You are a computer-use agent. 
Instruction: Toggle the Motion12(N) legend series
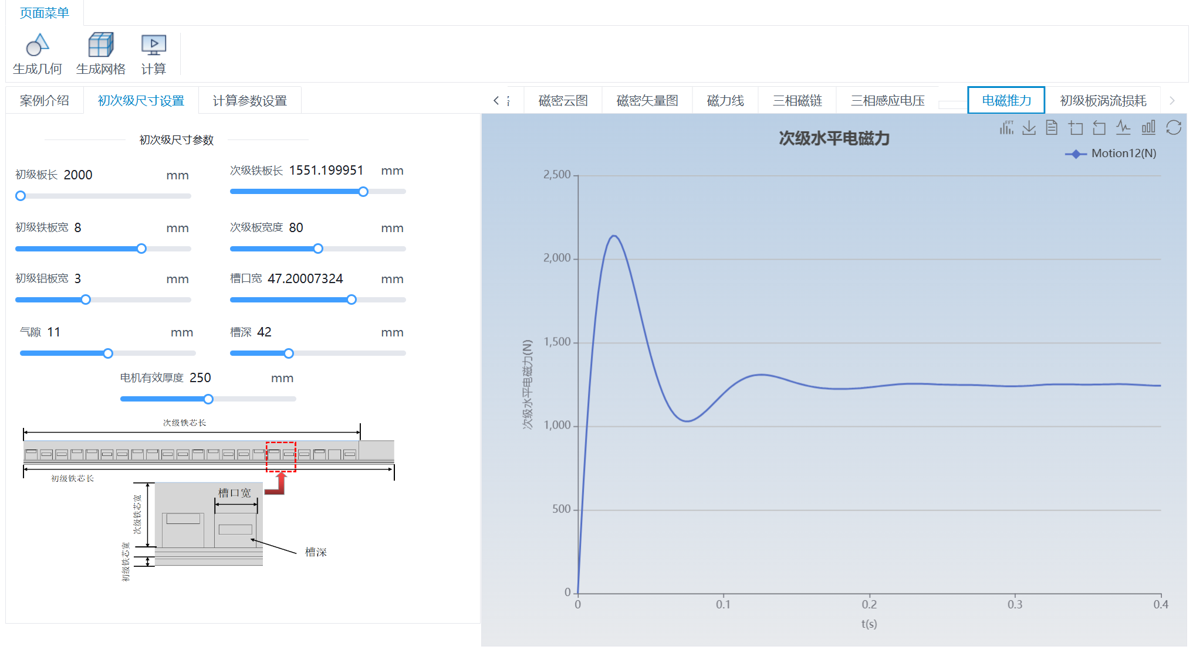tap(1110, 154)
